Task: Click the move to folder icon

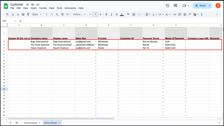Action: pos(33,5)
